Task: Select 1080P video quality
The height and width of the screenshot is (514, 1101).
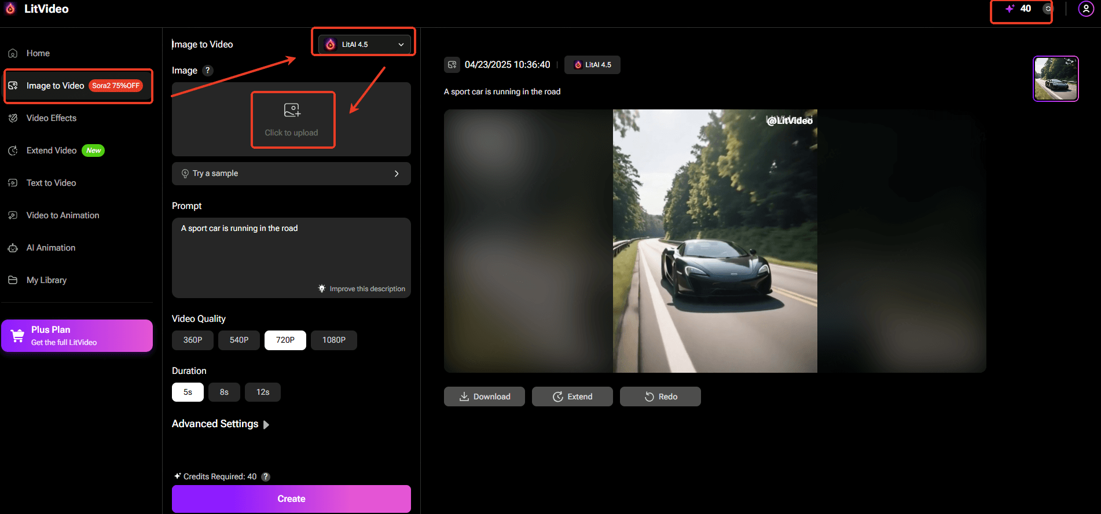Action: pos(333,340)
